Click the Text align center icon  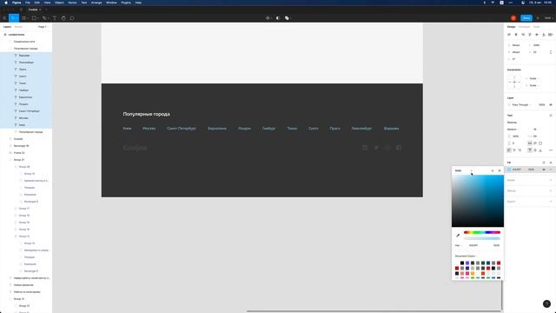coord(514,150)
